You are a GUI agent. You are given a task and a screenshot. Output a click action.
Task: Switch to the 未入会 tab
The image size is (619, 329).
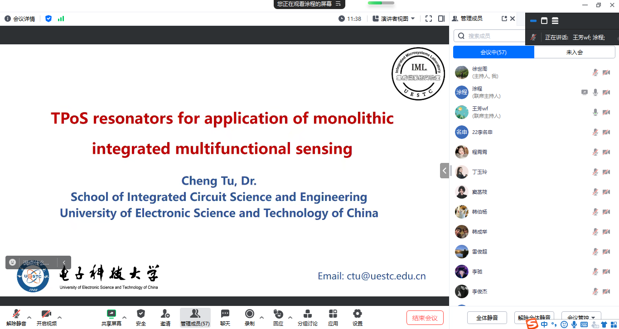pos(574,52)
